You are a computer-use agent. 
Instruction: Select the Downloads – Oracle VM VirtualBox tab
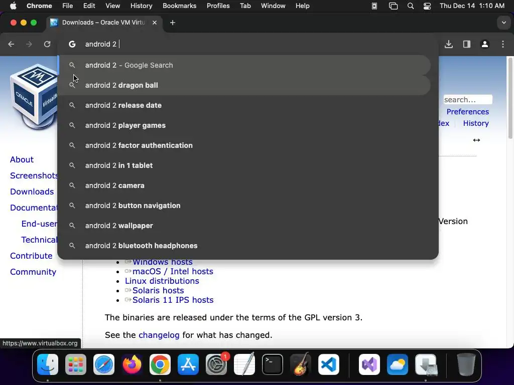click(x=104, y=23)
